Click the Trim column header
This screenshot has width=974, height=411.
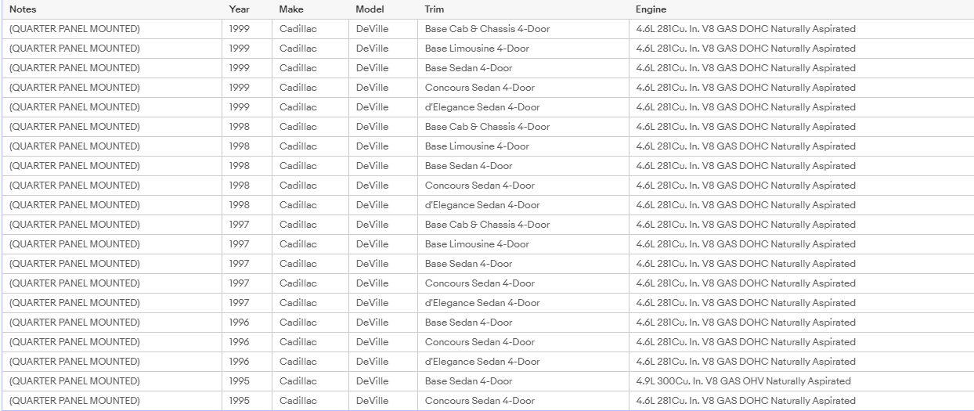(x=524, y=9)
